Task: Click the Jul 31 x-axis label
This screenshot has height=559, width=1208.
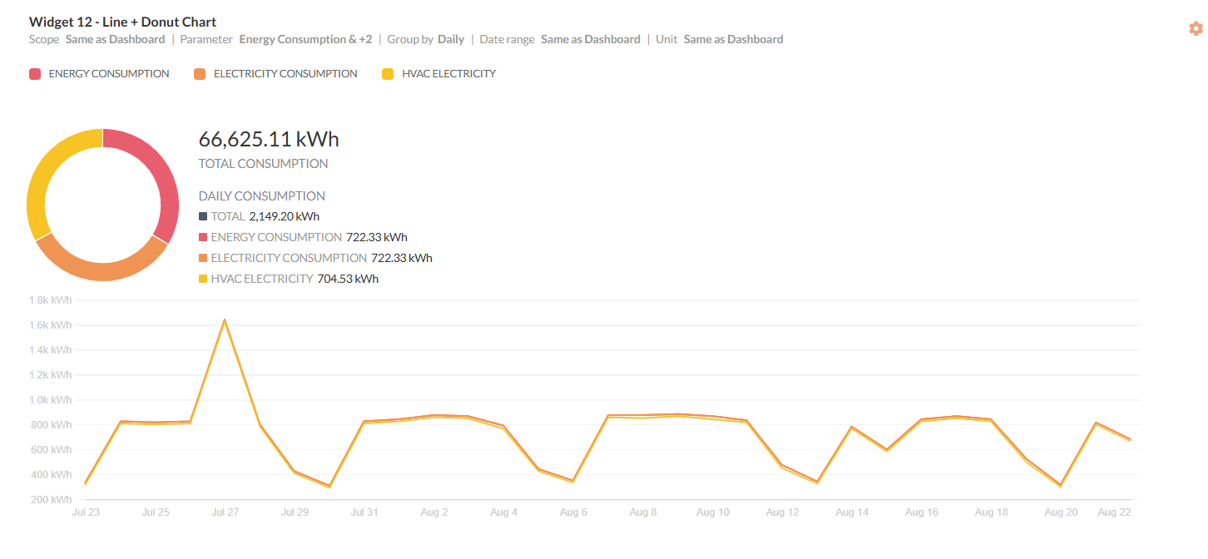Action: point(364,512)
